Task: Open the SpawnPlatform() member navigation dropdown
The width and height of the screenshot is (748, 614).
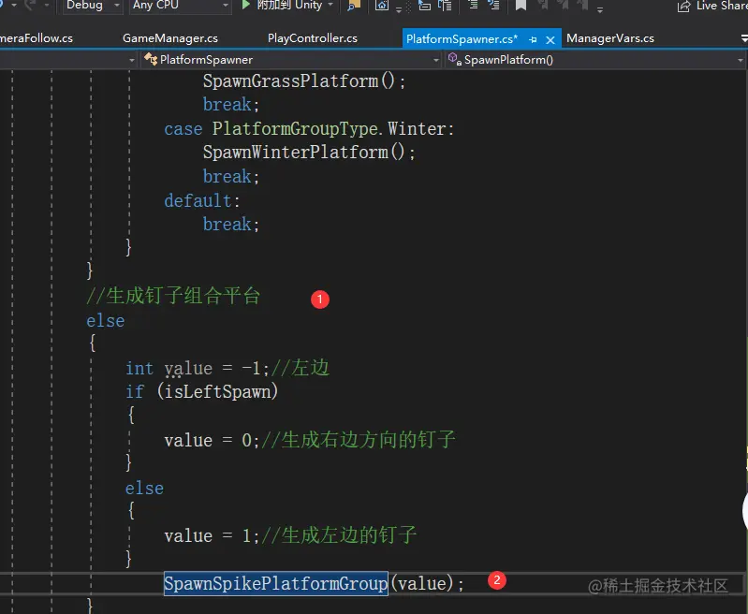Action: (x=595, y=60)
